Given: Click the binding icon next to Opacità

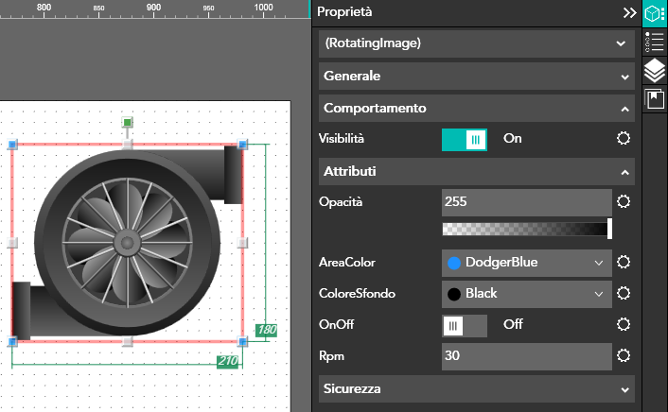Looking at the screenshot, I should 623,201.
